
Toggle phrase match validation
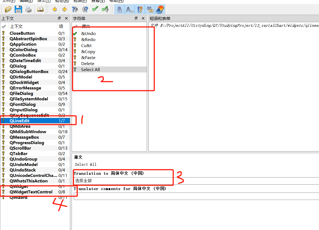coord(150,9)
